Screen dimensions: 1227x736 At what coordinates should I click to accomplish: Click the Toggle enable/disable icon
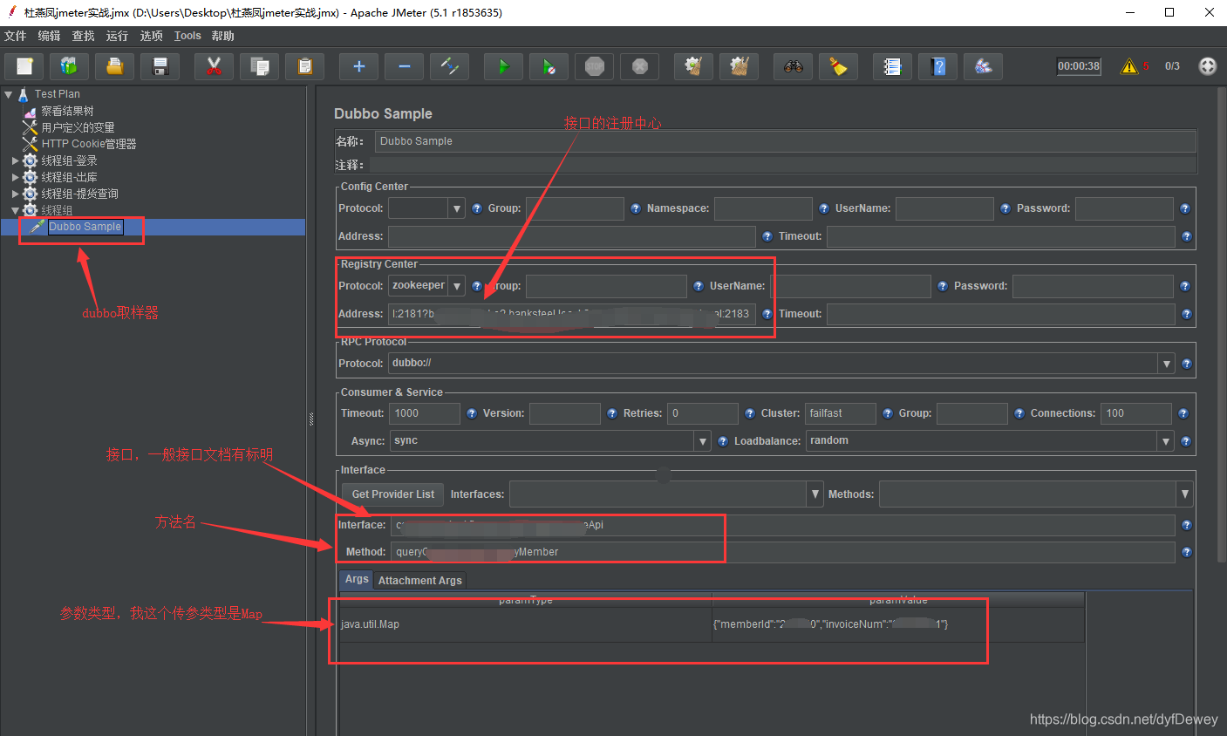(x=450, y=66)
